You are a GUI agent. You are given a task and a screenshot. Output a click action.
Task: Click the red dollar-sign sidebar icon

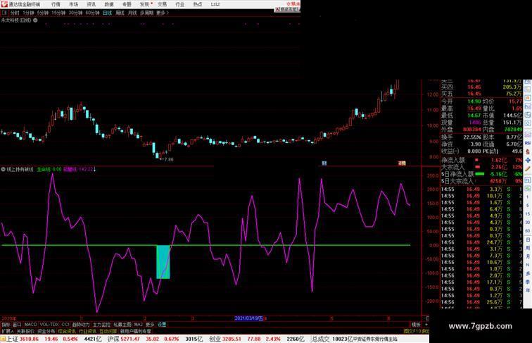point(528,152)
